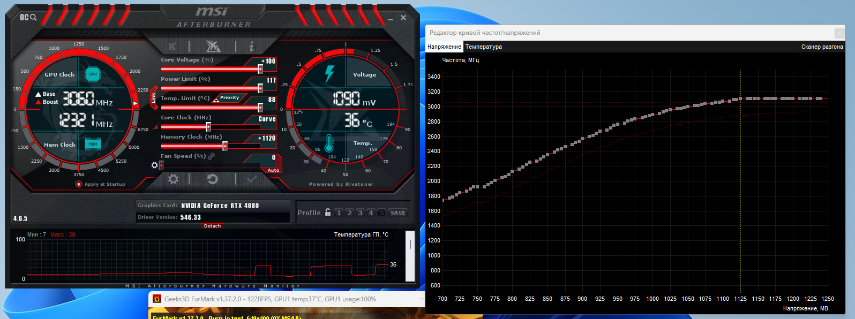This screenshot has width=855, height=319.
Task: Click the GPU temperature graph
Action: tap(208, 259)
